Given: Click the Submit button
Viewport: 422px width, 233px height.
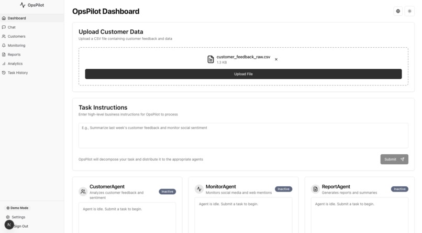Looking at the screenshot, I should [x=394, y=159].
